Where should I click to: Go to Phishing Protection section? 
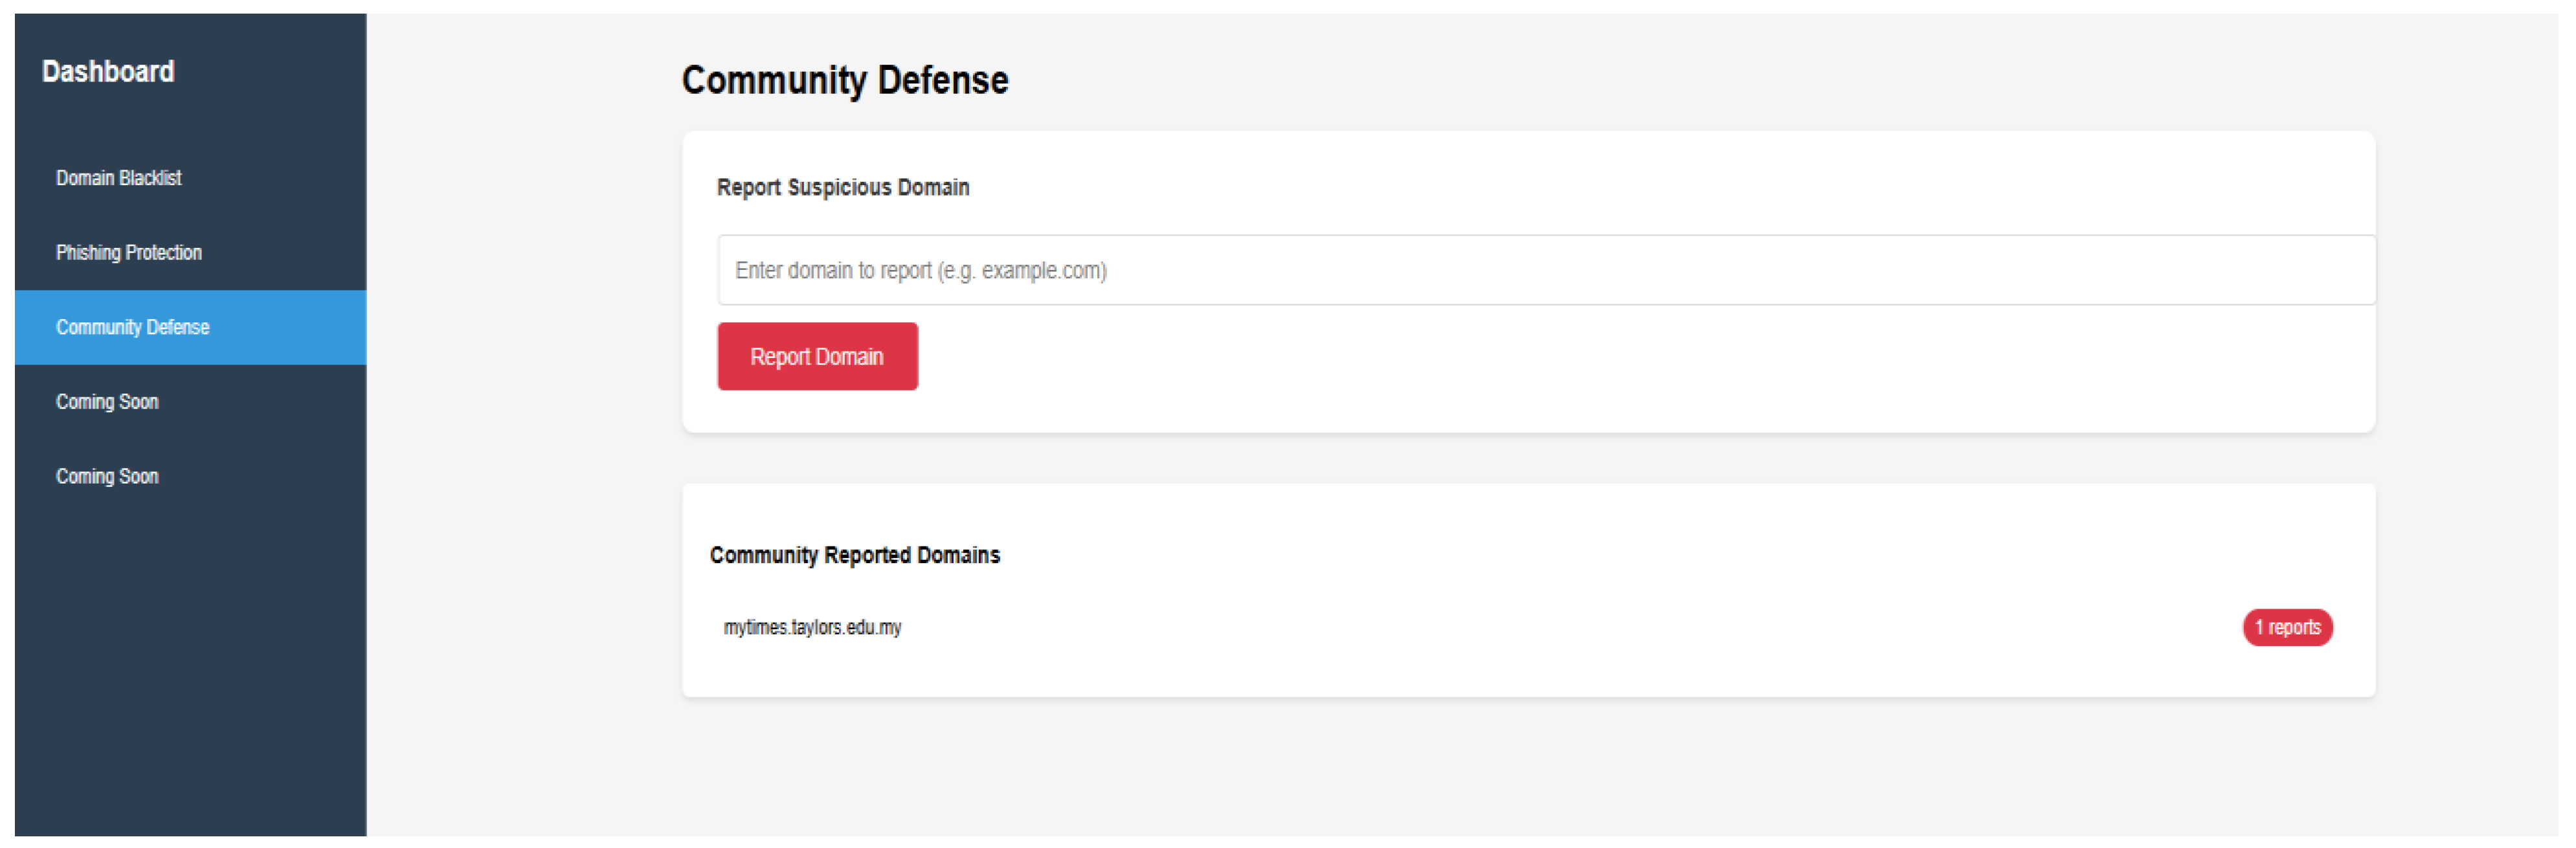click(129, 253)
